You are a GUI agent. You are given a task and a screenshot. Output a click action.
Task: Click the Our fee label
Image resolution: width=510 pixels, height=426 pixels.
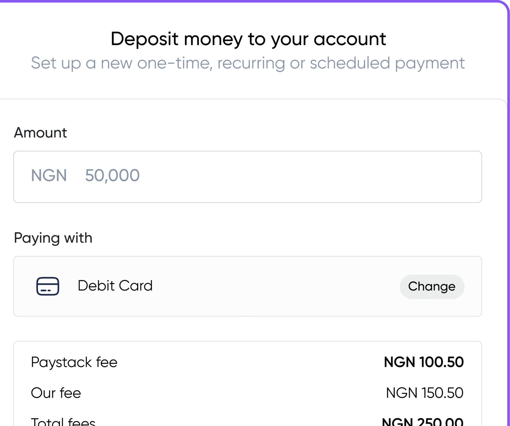pyautogui.click(x=56, y=393)
